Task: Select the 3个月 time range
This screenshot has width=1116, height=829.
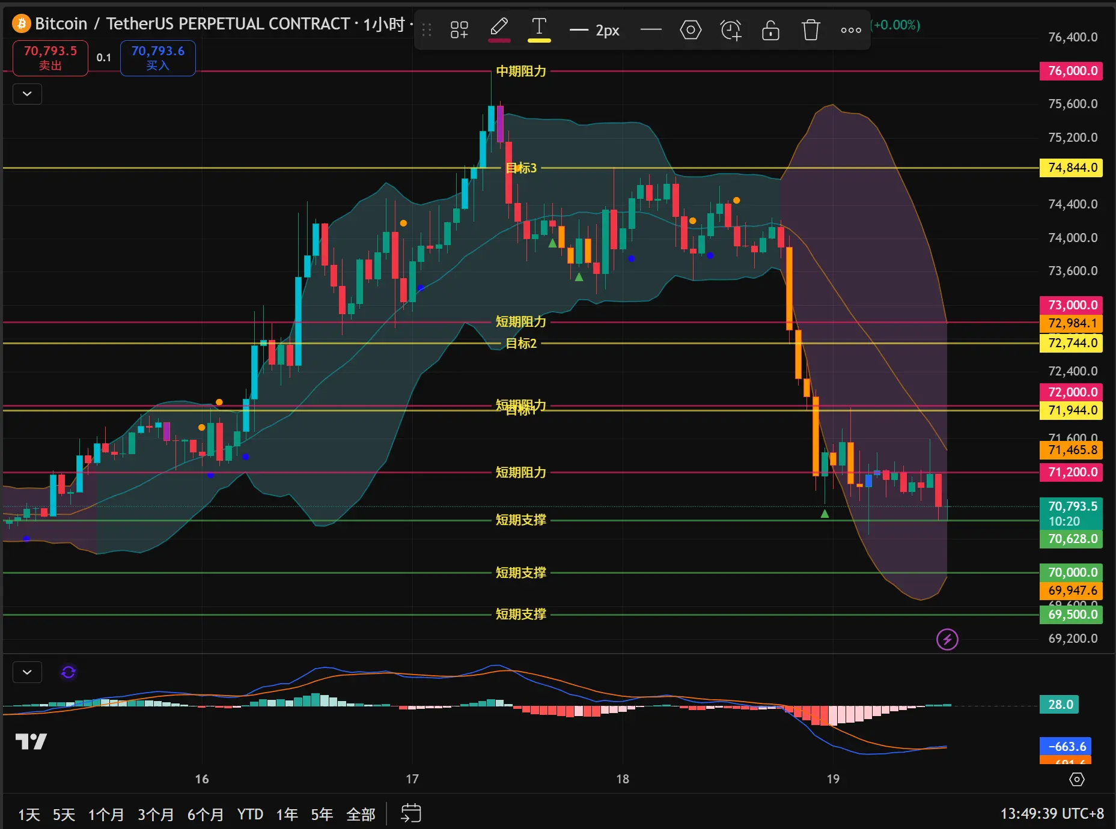Action: pos(156,815)
